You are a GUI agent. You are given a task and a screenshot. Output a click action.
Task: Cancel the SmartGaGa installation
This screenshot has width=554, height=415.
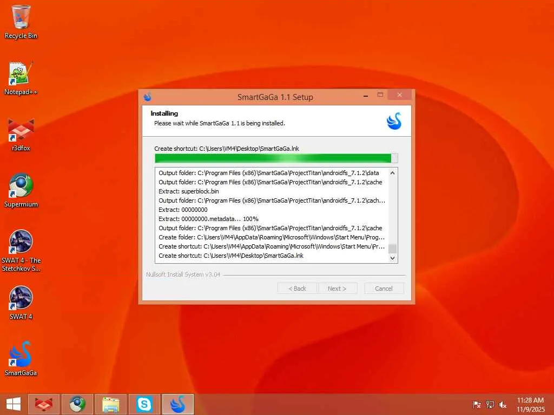[384, 289]
